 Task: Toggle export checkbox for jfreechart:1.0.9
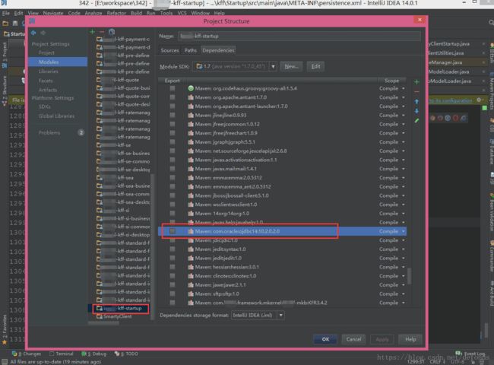(173, 133)
